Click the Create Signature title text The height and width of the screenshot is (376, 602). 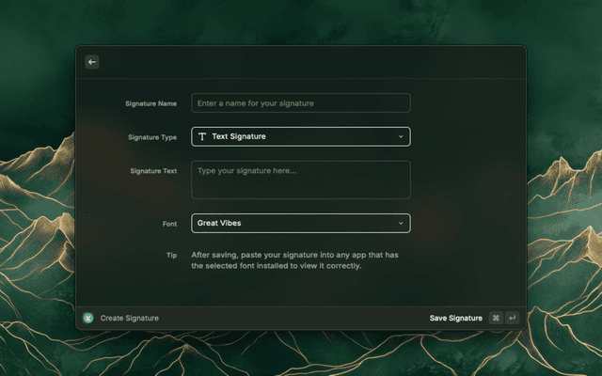[x=130, y=318]
